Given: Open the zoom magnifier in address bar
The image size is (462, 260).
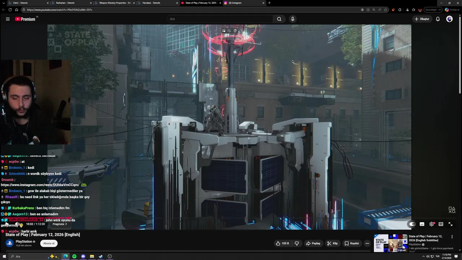Looking at the screenshot, I should (x=374, y=10).
